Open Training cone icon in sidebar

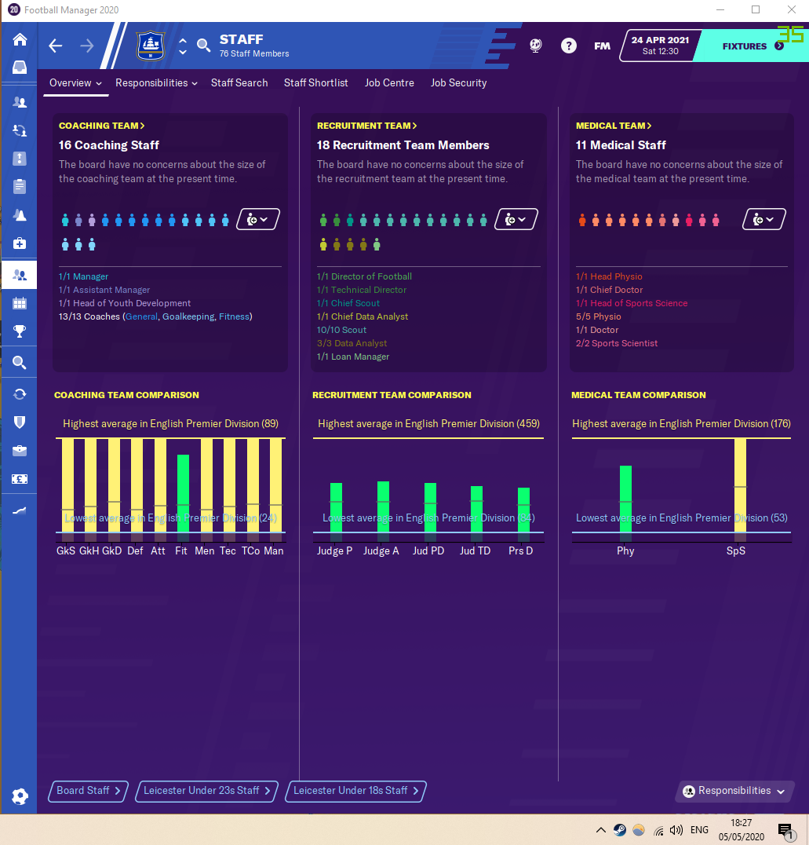(x=20, y=215)
